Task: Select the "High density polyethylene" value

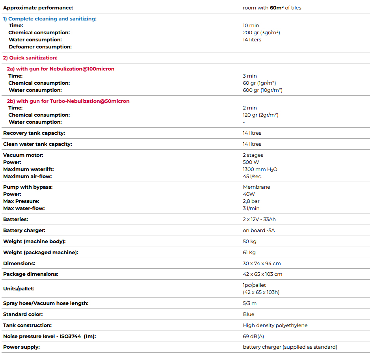Action: point(275,325)
